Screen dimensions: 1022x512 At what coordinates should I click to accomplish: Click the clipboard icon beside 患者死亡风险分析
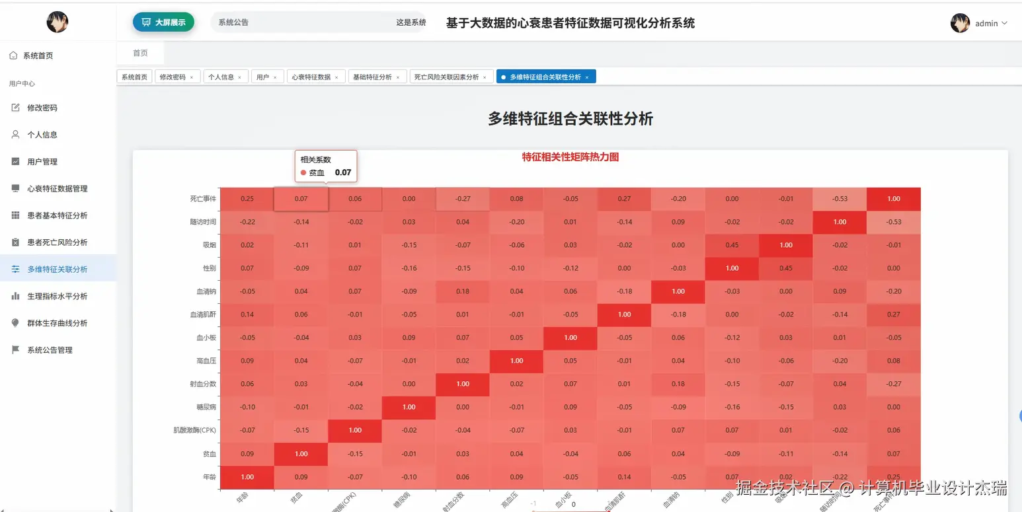pyautogui.click(x=16, y=242)
